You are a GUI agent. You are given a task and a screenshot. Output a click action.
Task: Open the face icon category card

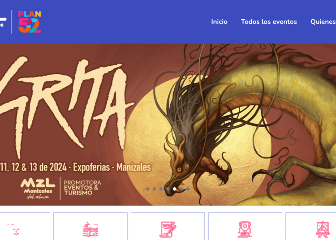(25, 226)
